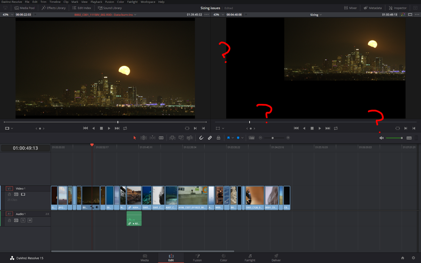Open timeline viewer options three dots
The width and height of the screenshot is (421, 263).
coord(417,15)
